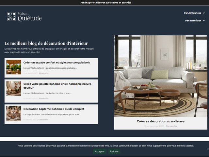Click Alexandre author under baptême bohème article
Image resolution: width=209 pixels, height=157 pixels.
click(43, 120)
